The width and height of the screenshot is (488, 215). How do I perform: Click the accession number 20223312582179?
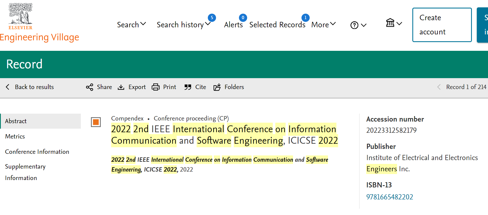point(391,130)
